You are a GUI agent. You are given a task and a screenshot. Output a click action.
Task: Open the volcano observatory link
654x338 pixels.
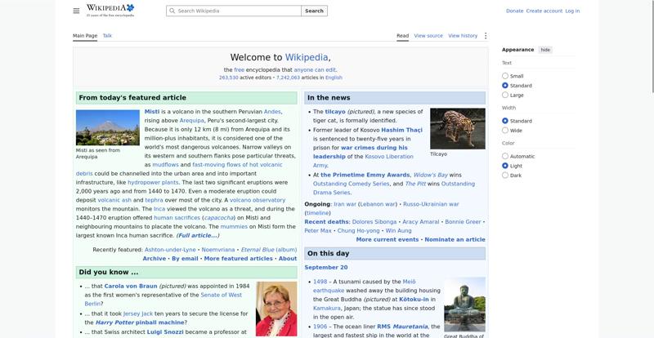click(258, 200)
